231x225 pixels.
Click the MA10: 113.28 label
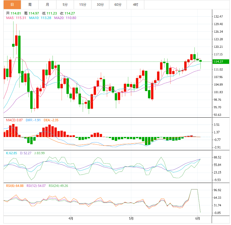click(x=40, y=18)
